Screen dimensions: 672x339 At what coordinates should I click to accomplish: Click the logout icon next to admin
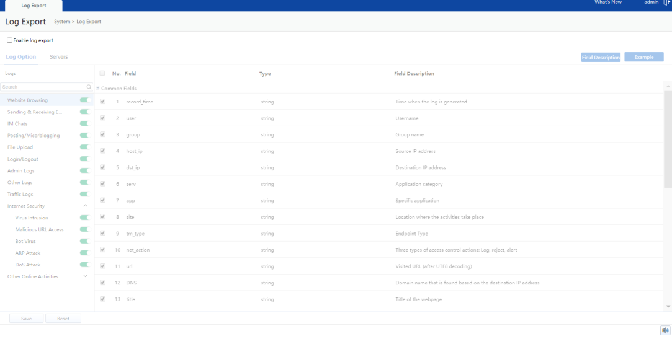pos(666,3)
